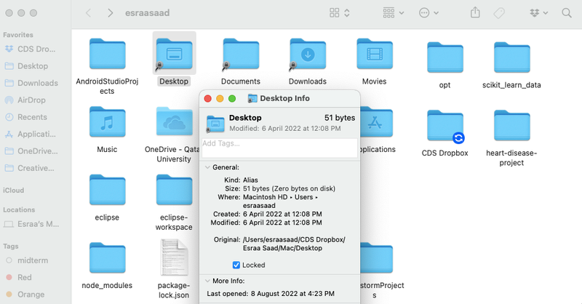This screenshot has height=304, width=582.
Task: Click the Finder search magnifier icon
Action: 567,13
